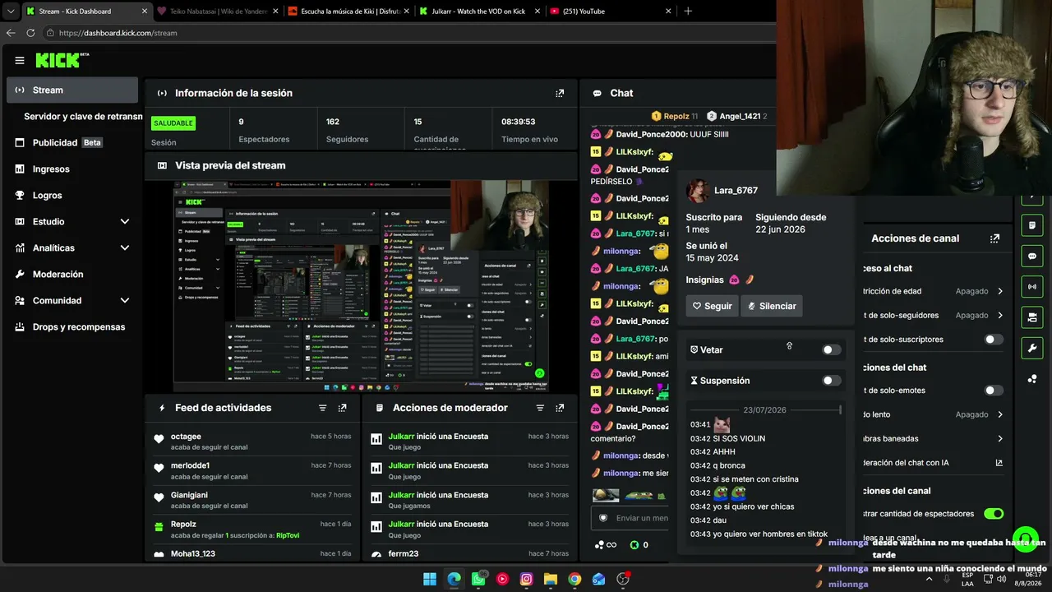
Task: Open Moderación in the sidebar
Action: pos(72,275)
